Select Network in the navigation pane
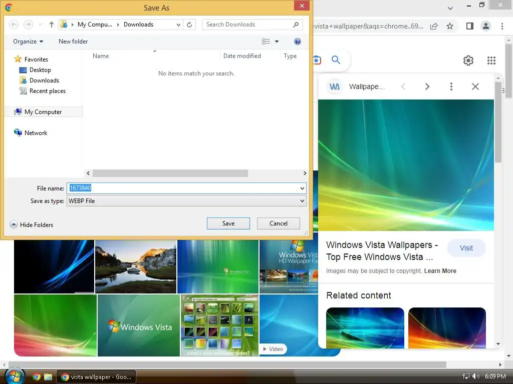Screen dimensions: 513x384 (x=31, y=132)
